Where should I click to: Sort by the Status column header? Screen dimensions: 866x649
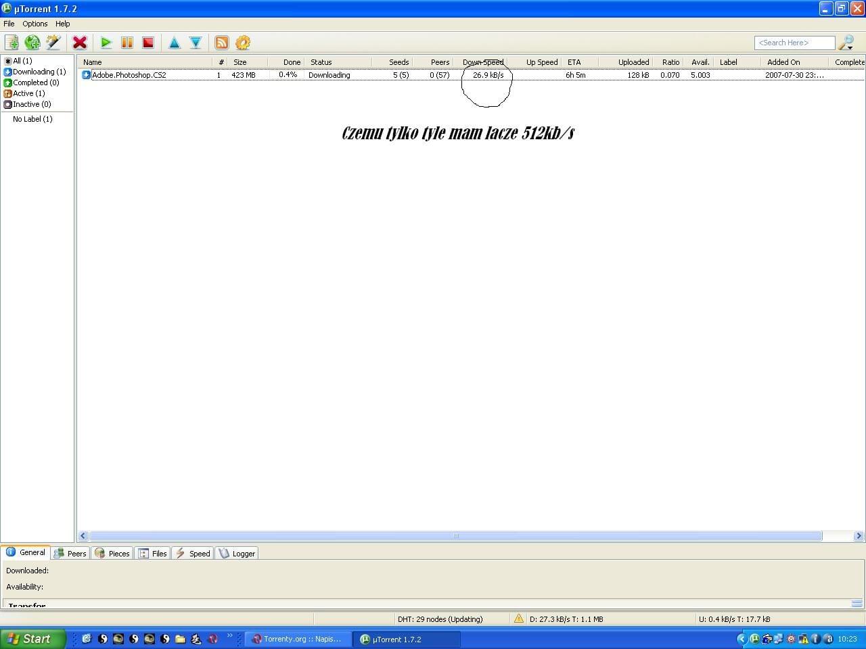point(338,62)
